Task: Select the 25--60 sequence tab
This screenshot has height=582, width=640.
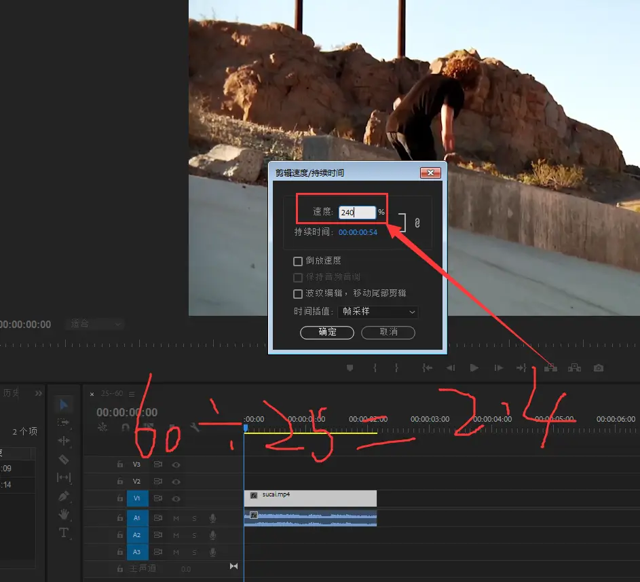Action: [112, 393]
